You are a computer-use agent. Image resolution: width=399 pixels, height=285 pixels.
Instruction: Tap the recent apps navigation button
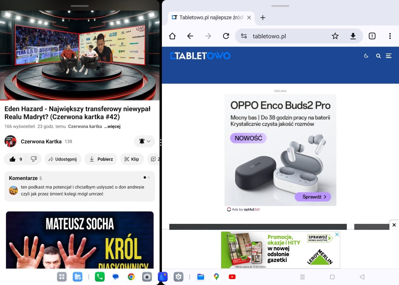[302, 277]
